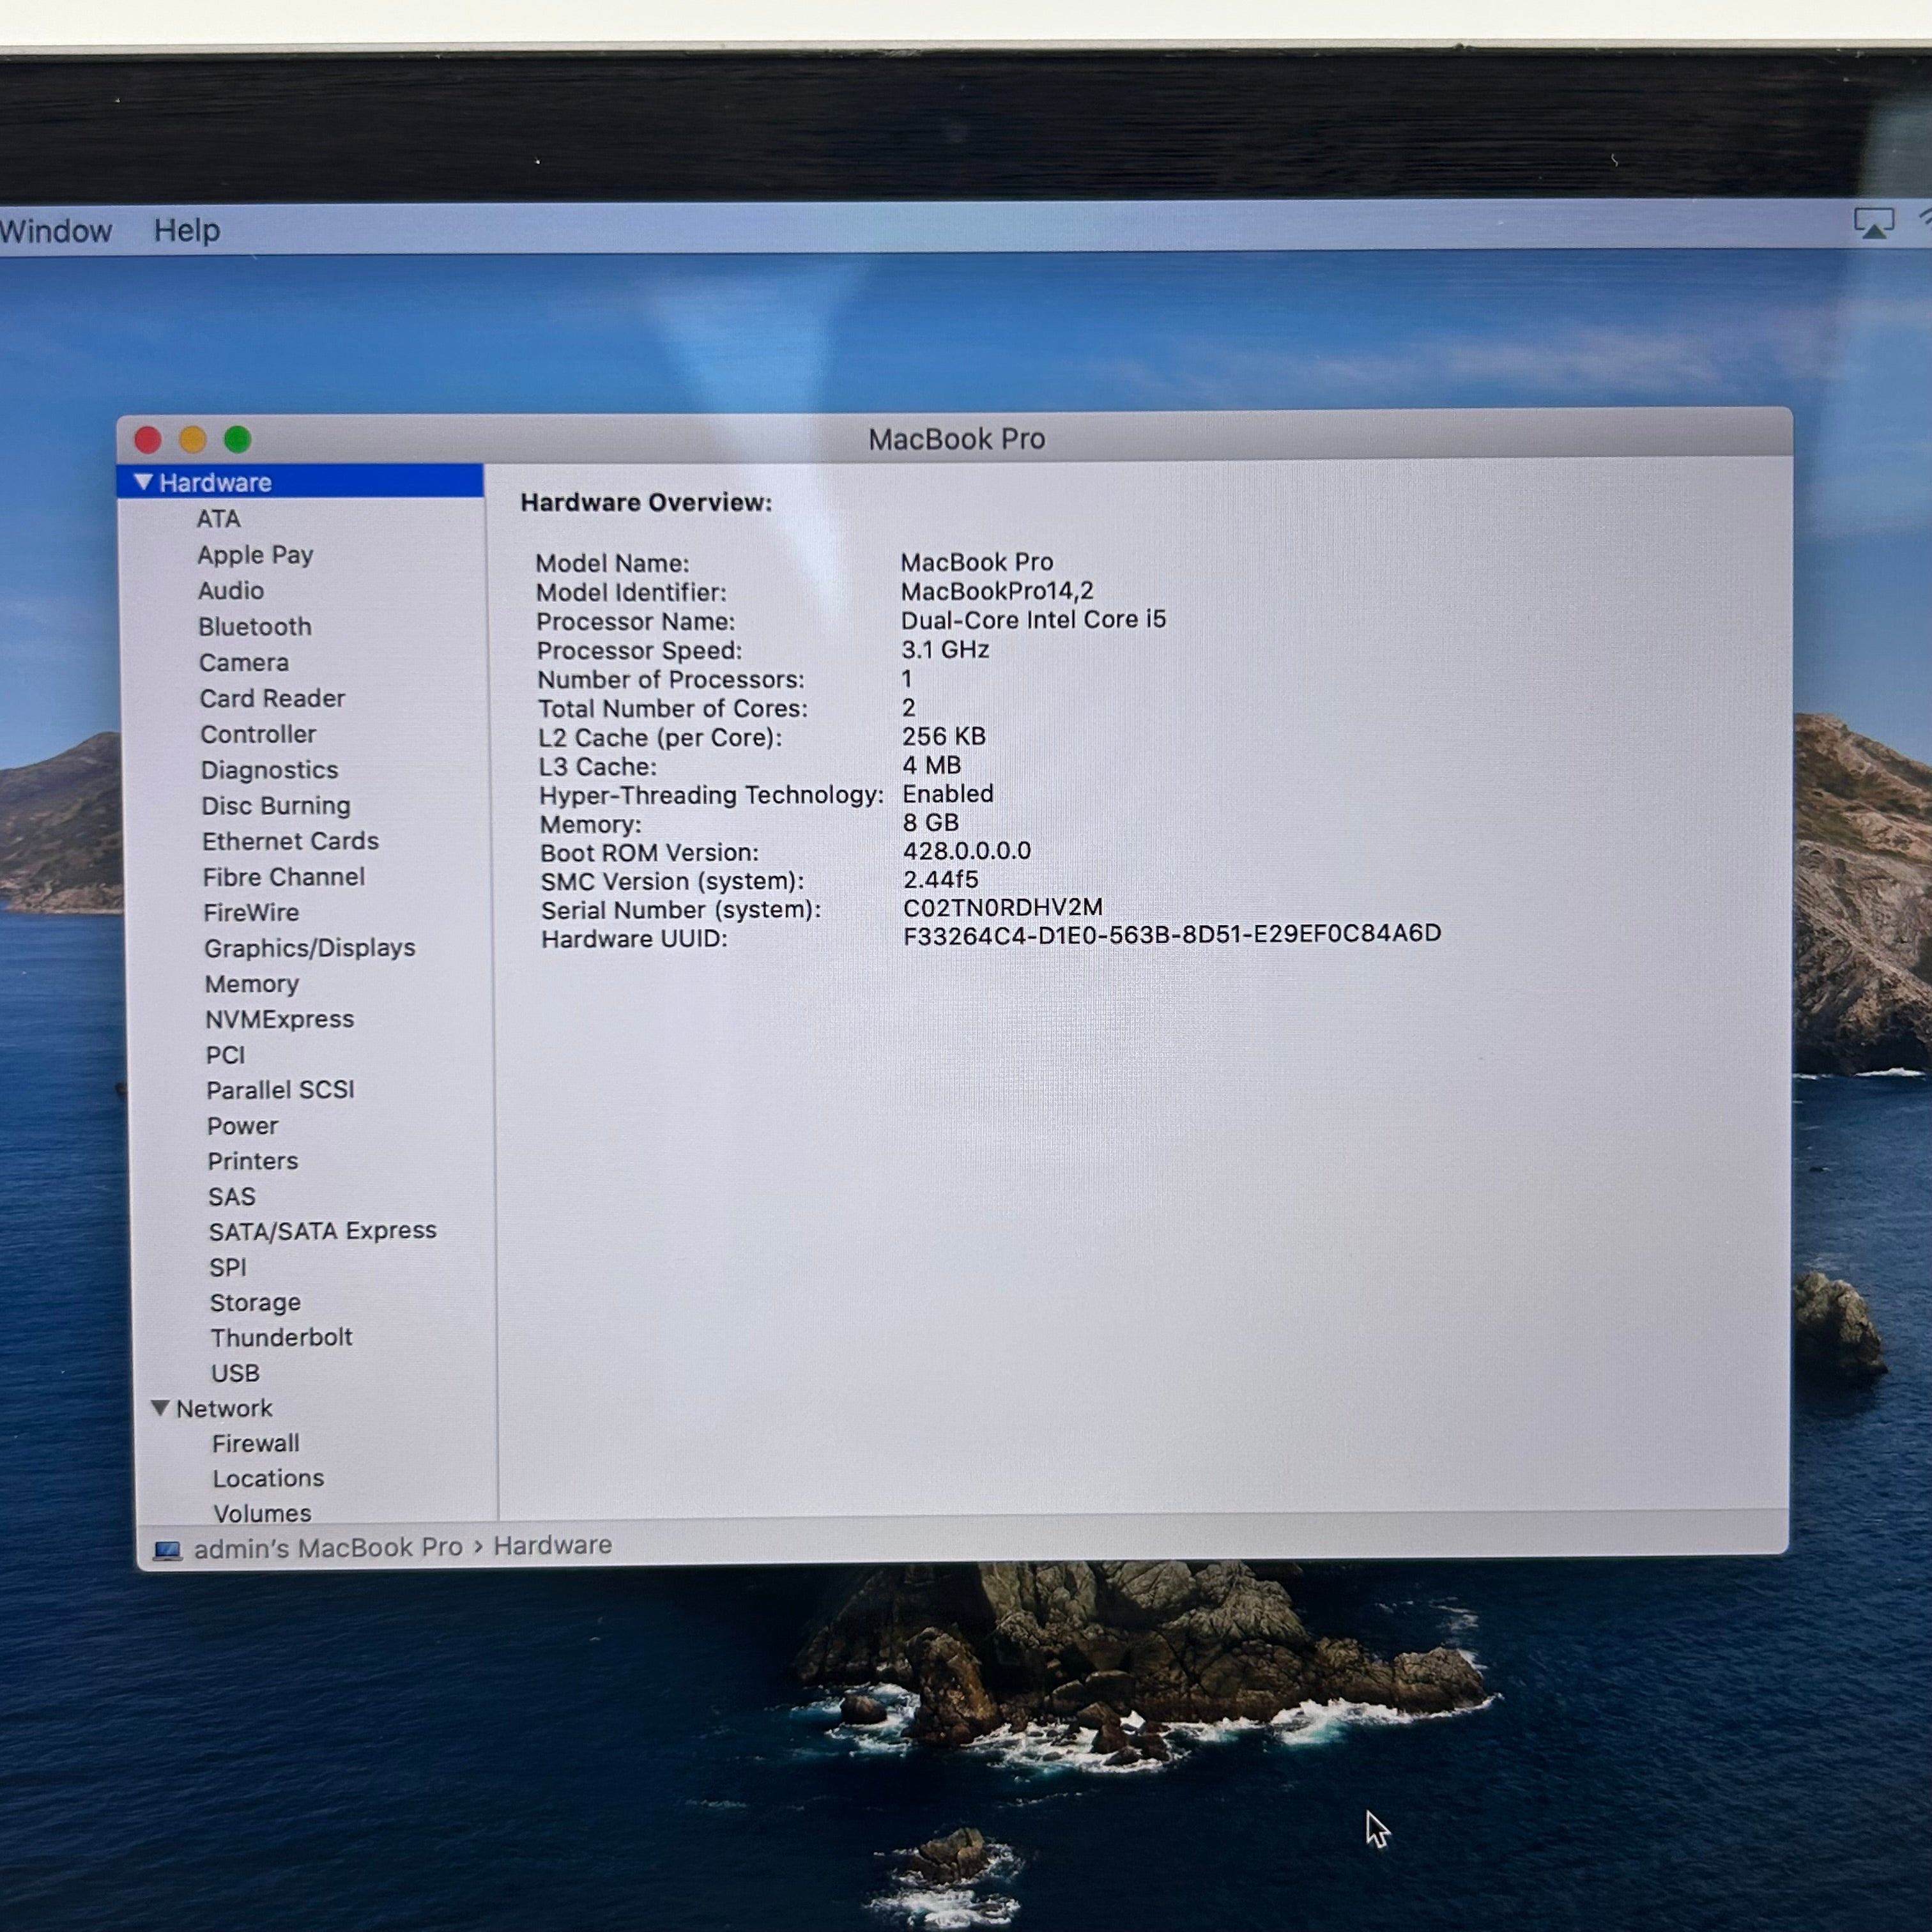Select ATA in the sidebar
Viewport: 1932px width, 1932px height.
(218, 519)
